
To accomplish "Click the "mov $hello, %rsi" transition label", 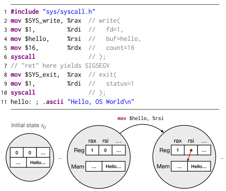I will point(140,118).
